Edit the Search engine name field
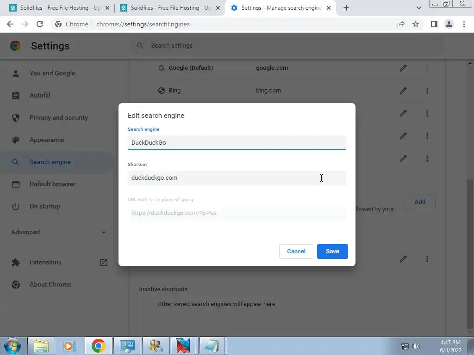This screenshot has height=355, width=474. [x=237, y=142]
